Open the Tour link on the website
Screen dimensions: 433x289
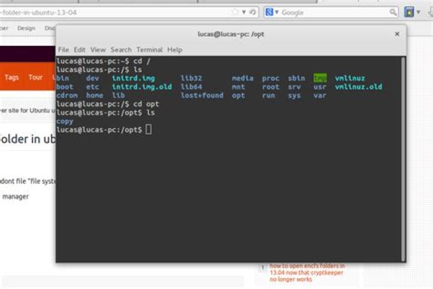pyautogui.click(x=35, y=77)
